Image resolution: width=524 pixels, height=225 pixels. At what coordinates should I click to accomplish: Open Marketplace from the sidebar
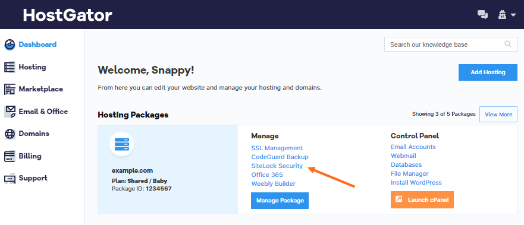[x=41, y=89]
